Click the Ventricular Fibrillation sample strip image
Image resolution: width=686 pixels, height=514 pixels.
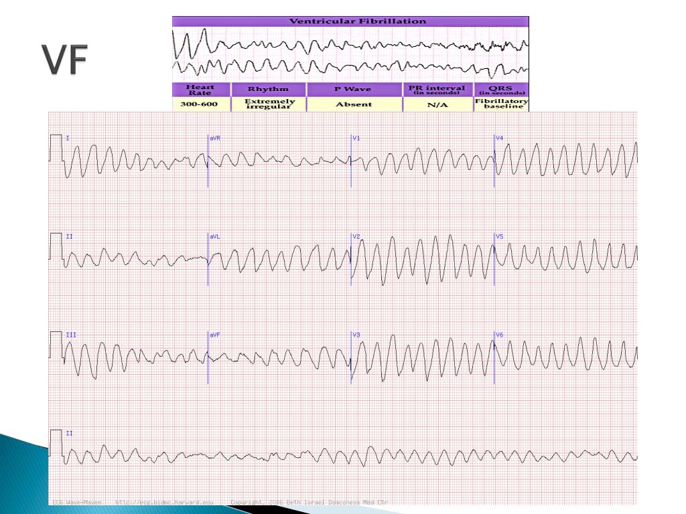(350, 55)
